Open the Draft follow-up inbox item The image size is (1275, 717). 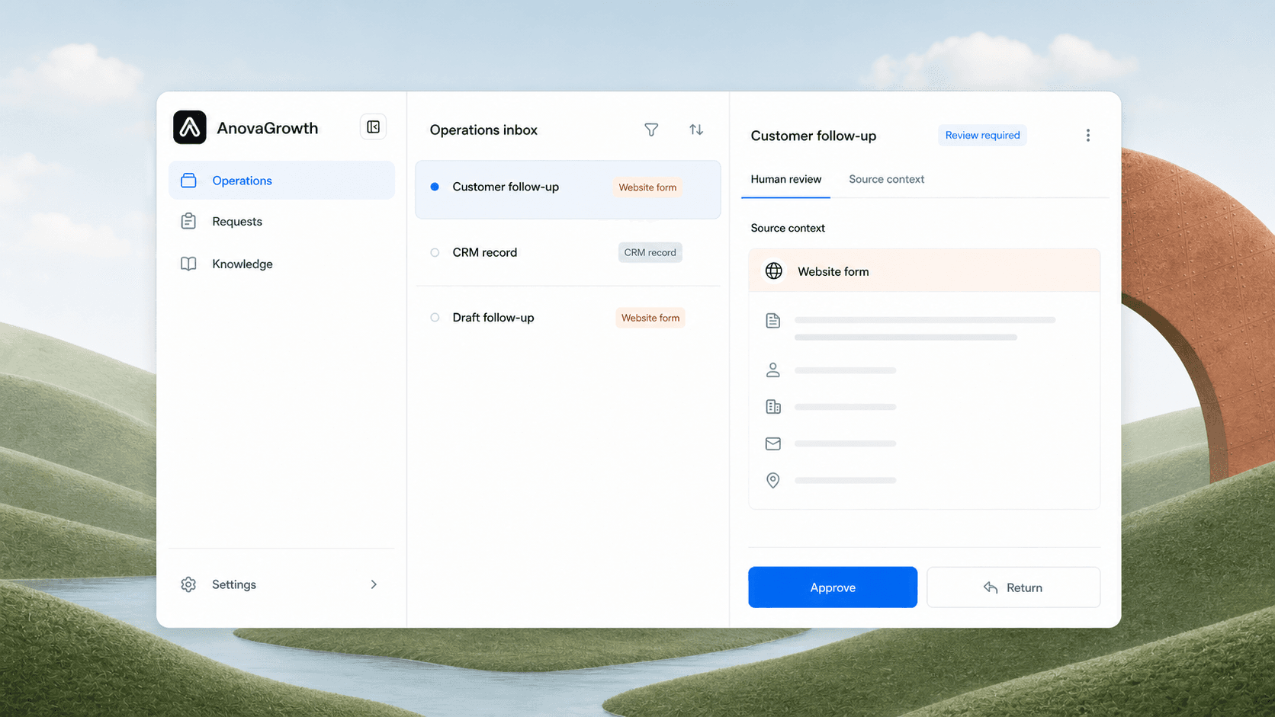coord(568,318)
